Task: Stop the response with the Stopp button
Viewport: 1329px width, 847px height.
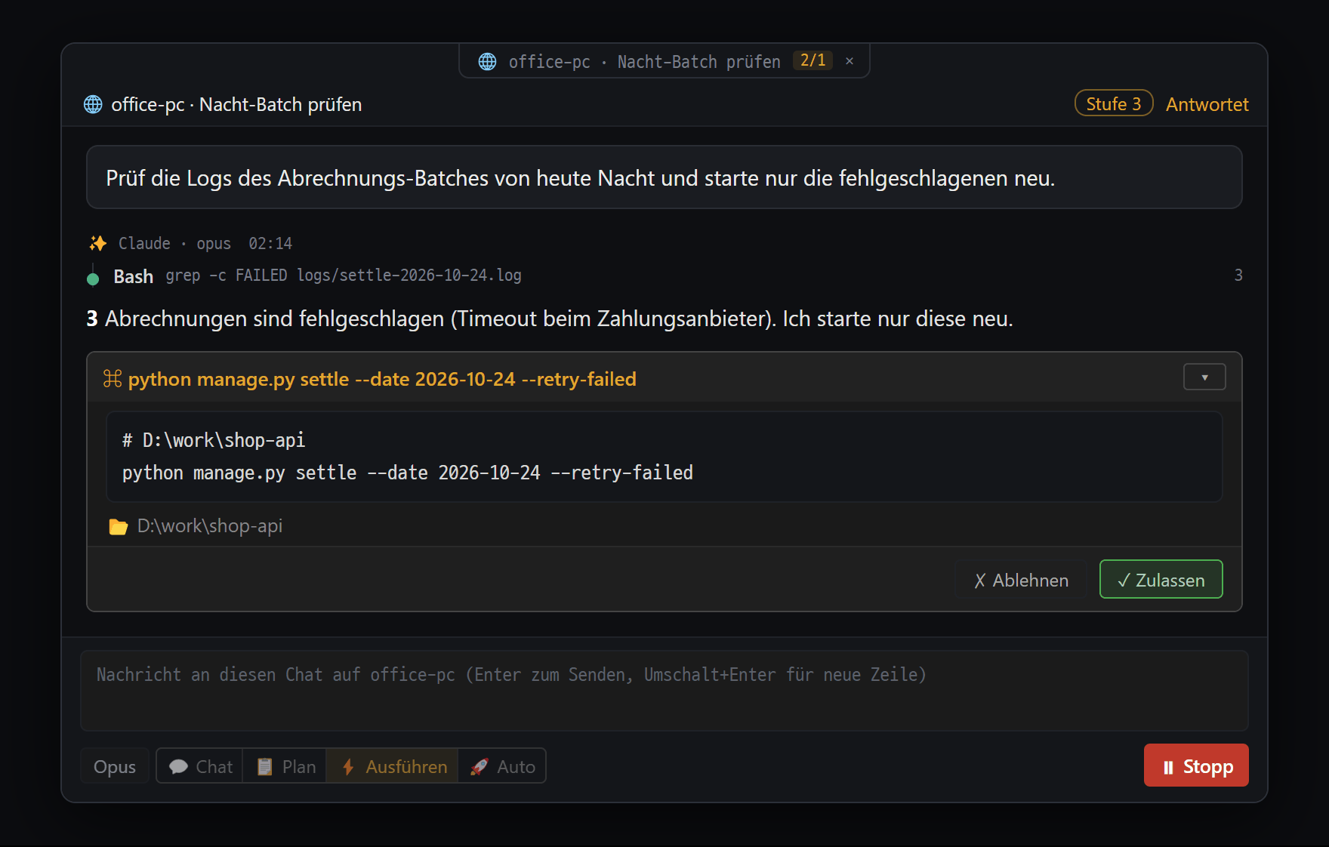Action: click(1196, 765)
